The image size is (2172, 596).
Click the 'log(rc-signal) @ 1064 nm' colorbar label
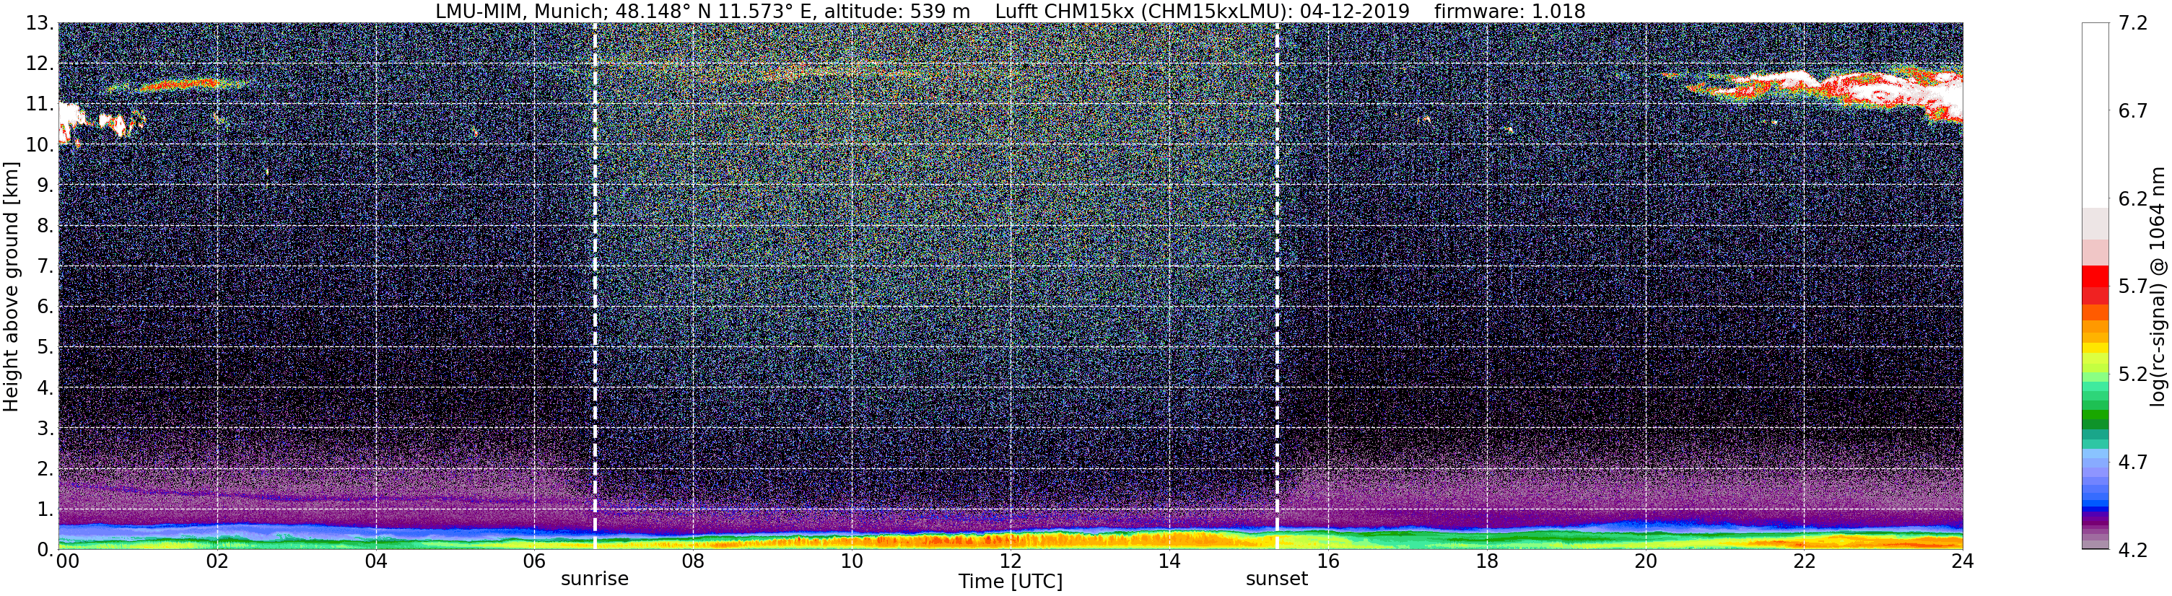(x=2159, y=286)
